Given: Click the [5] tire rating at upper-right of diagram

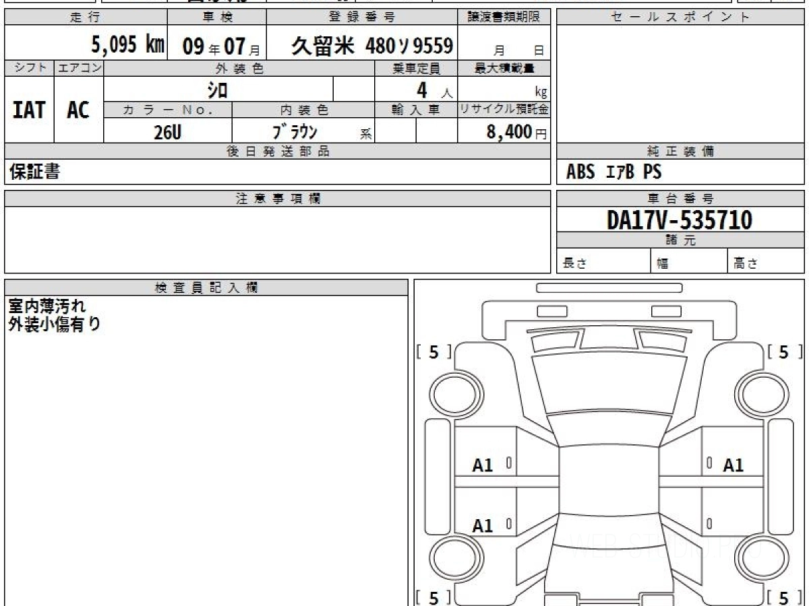Looking at the screenshot, I should tap(783, 351).
